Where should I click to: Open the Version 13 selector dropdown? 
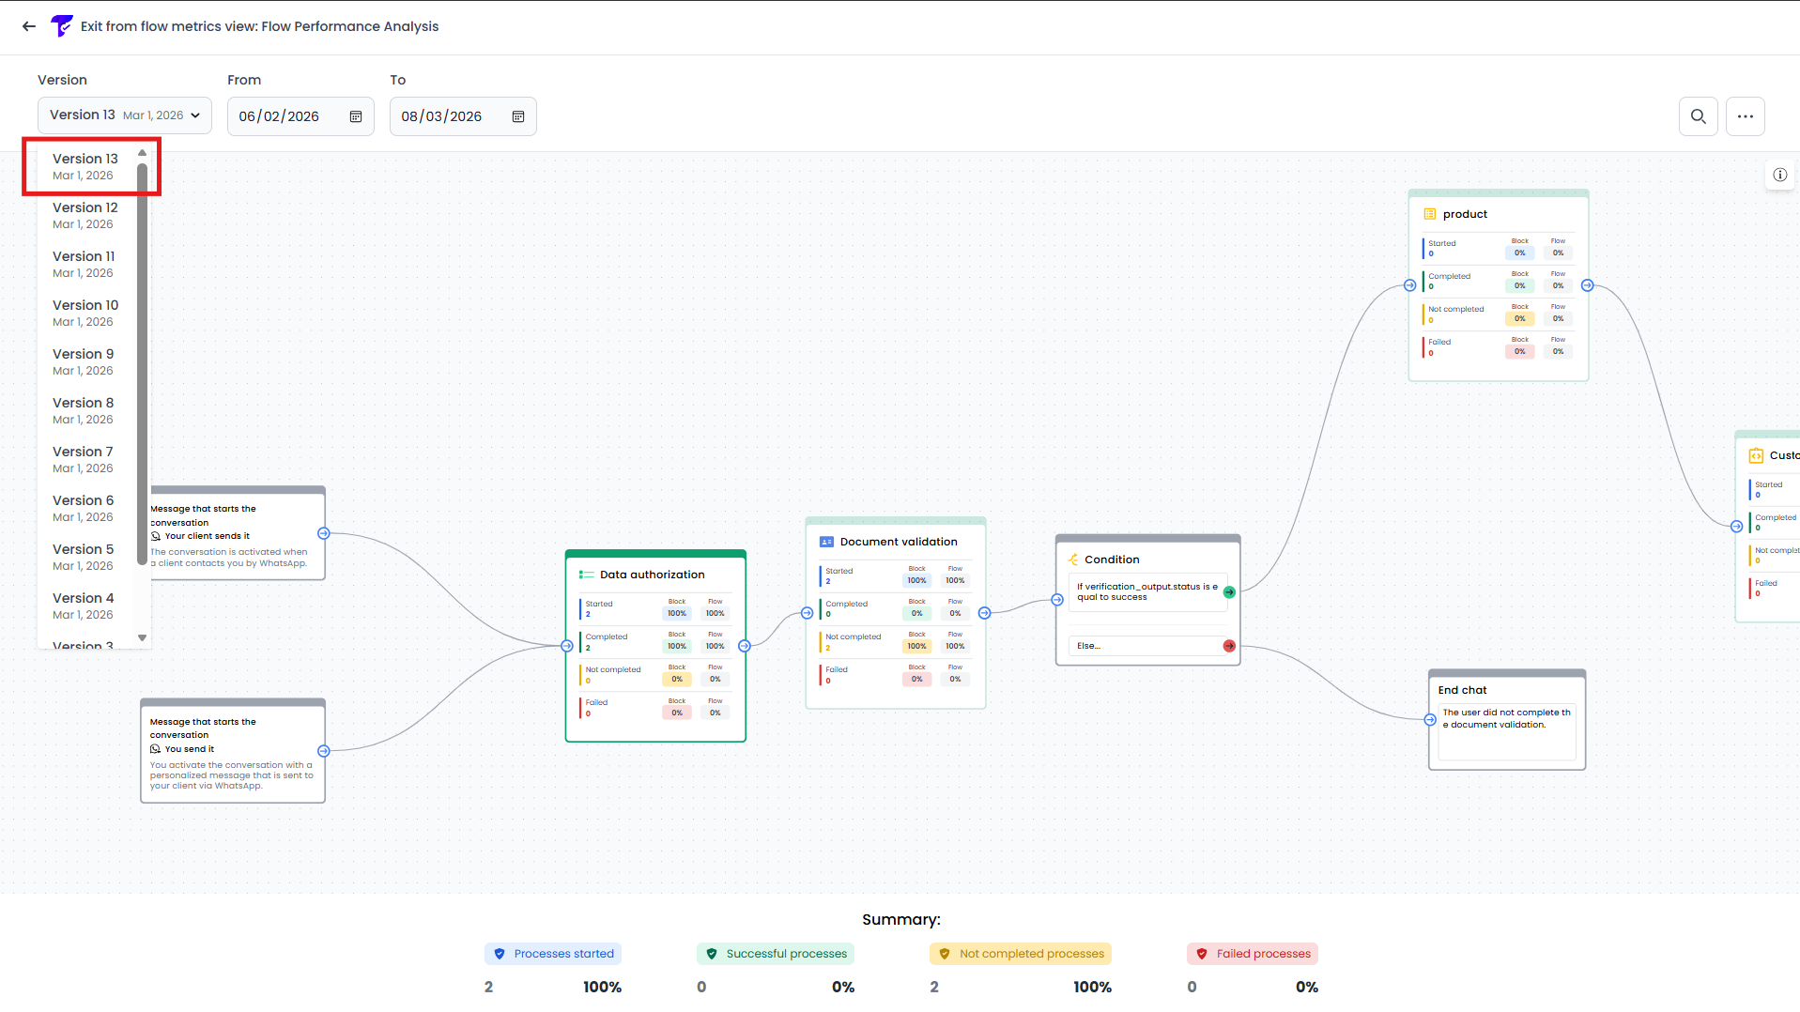pos(124,115)
